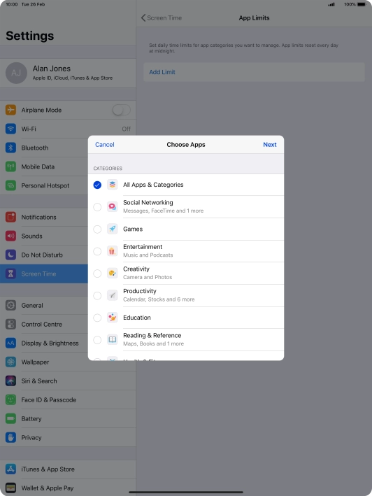
Task: Open the Battery settings row
Action: (x=68, y=418)
